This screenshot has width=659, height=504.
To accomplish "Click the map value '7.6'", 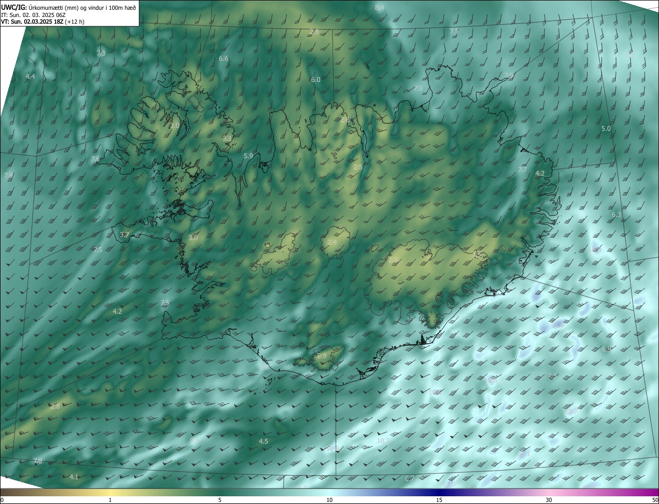I will (95, 159).
